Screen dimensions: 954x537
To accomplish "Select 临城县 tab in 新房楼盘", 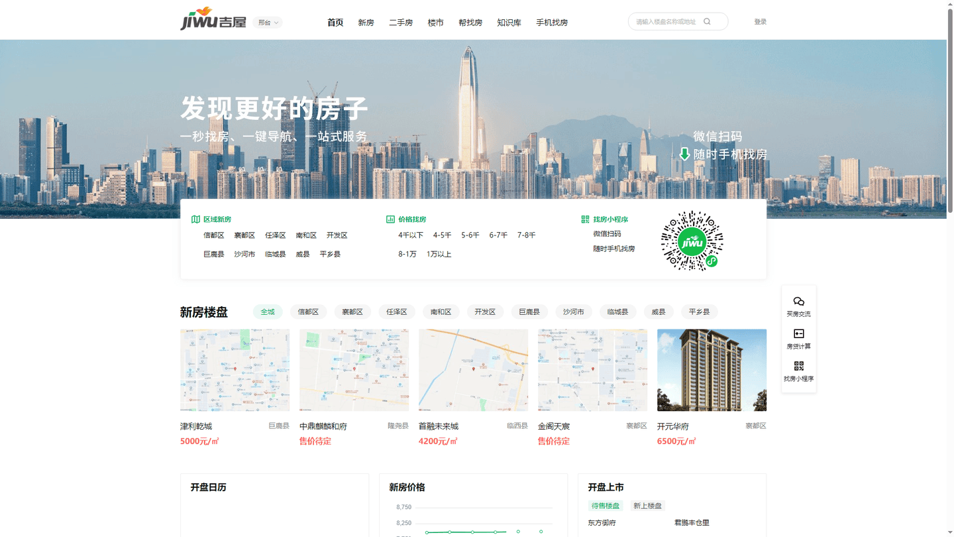I will [617, 312].
